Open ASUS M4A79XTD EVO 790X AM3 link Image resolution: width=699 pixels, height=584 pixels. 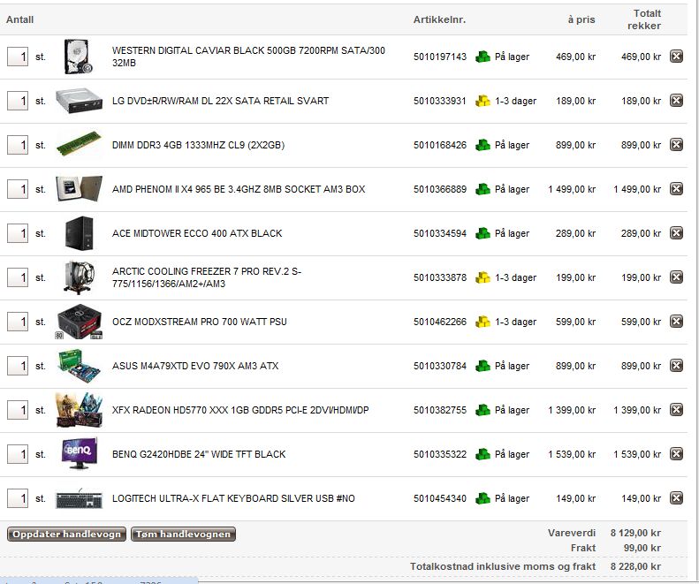click(195, 366)
